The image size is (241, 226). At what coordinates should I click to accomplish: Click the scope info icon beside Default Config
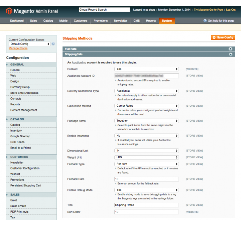pyautogui.click(x=53, y=44)
